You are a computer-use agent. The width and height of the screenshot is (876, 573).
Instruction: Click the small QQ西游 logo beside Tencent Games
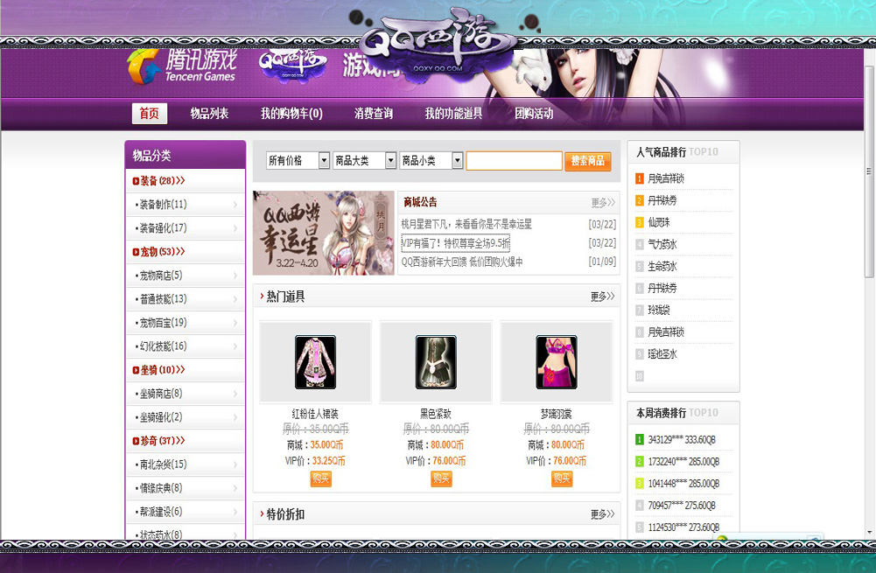[x=292, y=66]
